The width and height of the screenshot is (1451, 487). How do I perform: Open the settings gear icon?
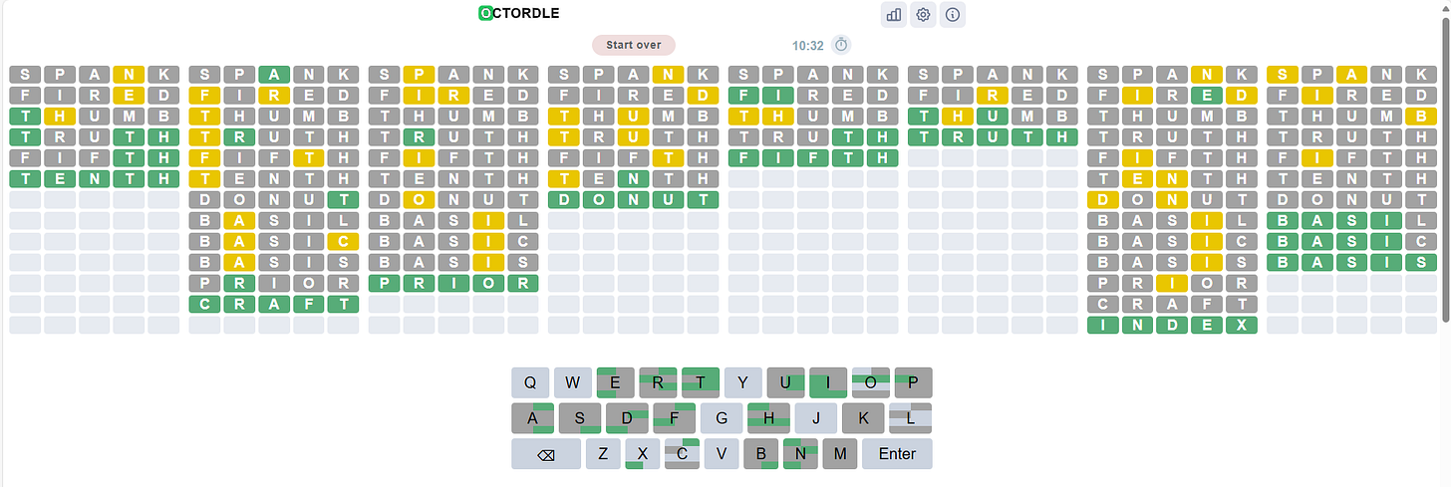click(x=924, y=15)
